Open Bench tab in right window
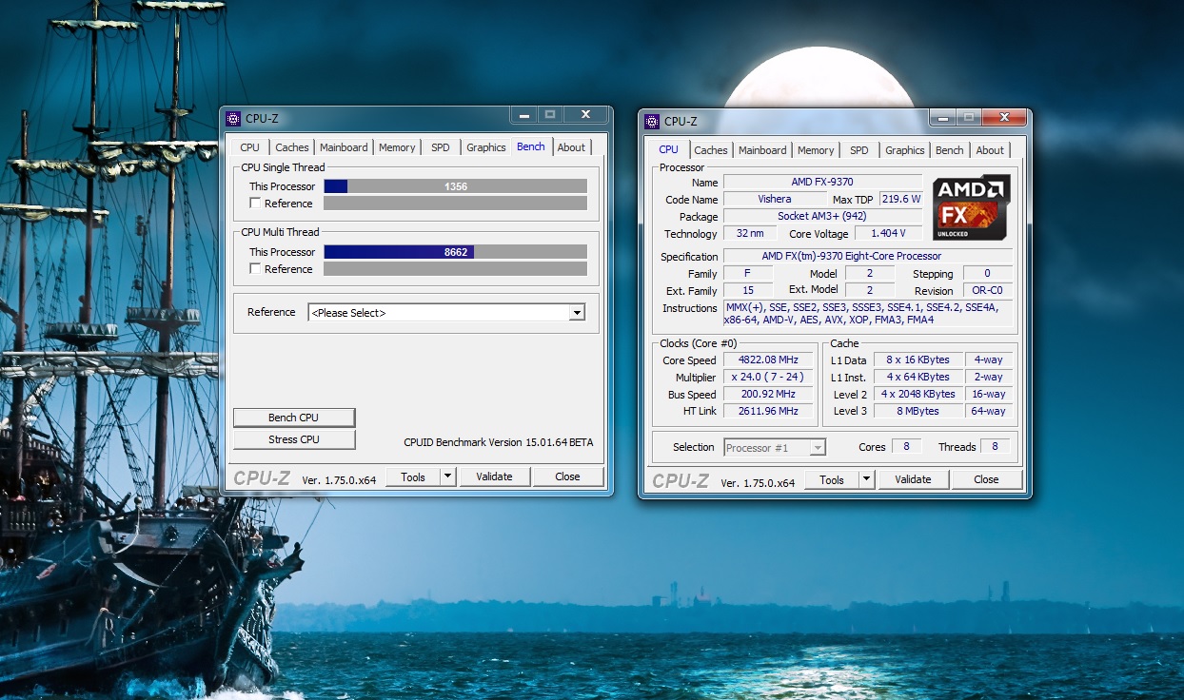 950,150
